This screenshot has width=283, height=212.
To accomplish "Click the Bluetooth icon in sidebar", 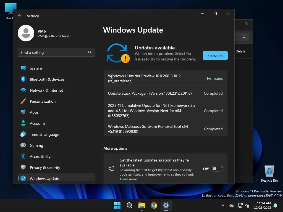I will [x=23, y=79].
